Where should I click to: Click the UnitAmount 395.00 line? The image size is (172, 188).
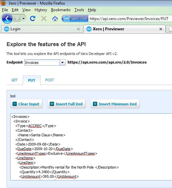[49, 176]
